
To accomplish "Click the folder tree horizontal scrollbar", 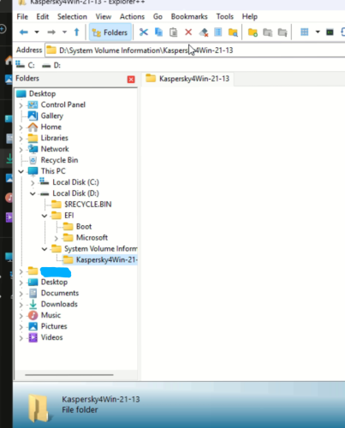I will click(69, 375).
